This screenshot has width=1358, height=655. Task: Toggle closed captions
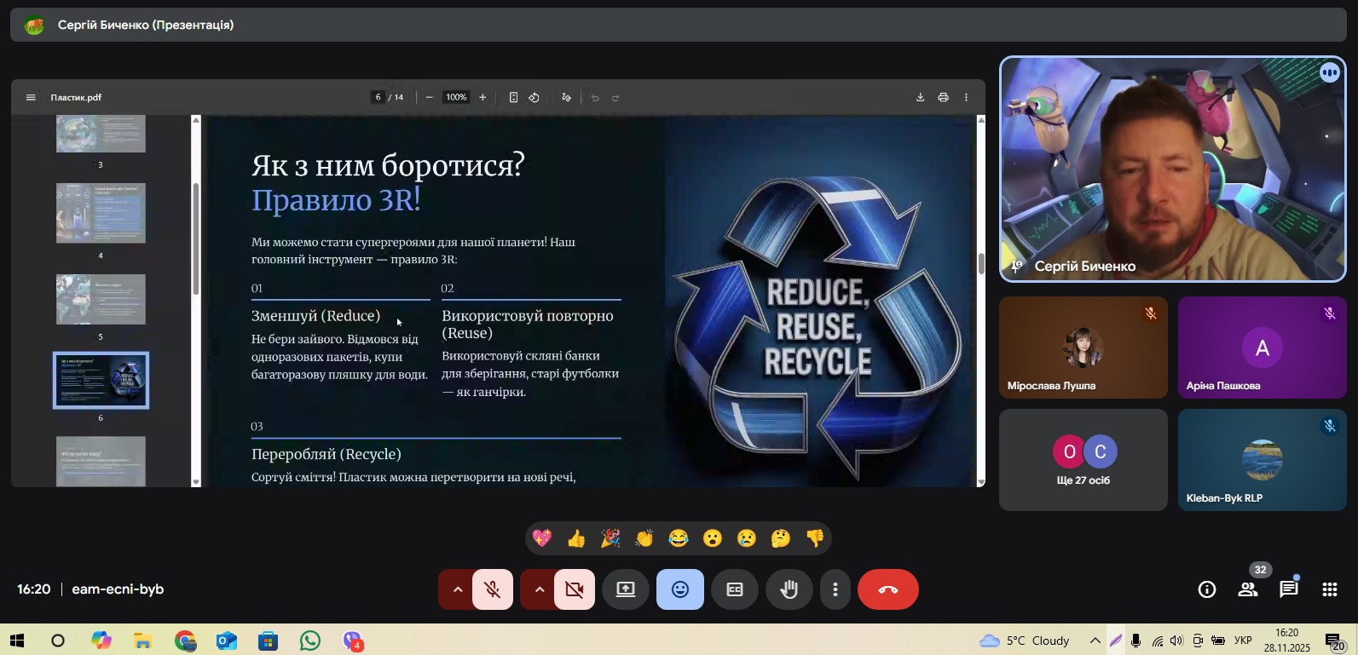pos(734,589)
